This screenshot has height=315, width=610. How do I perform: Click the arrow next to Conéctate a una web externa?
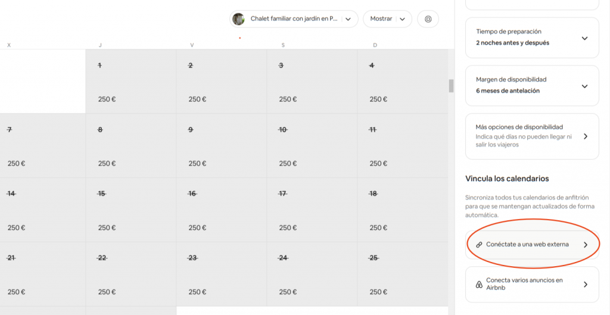[x=585, y=245]
